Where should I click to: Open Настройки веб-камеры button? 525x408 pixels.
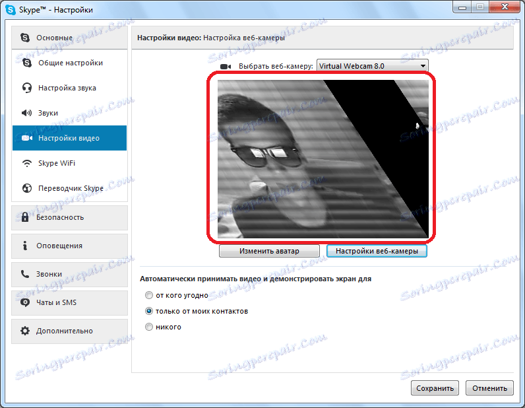coord(377,251)
